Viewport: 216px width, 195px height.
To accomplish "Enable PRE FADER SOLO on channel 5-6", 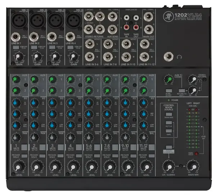I will [97, 156].
